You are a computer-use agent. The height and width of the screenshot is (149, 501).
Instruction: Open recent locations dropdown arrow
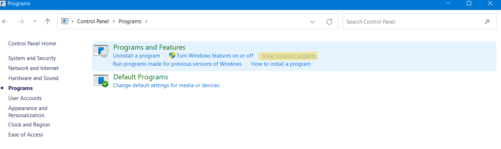click(x=35, y=21)
